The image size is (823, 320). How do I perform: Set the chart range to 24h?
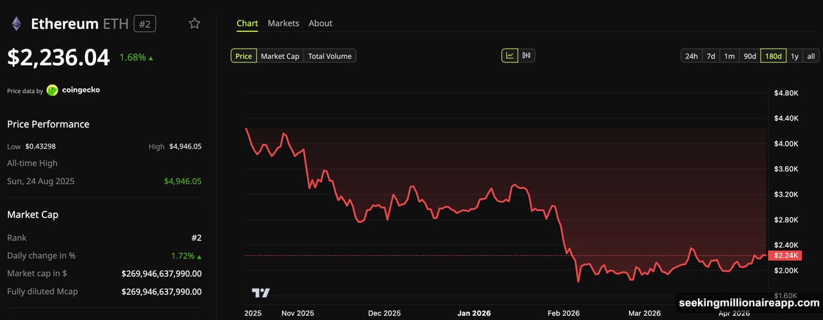click(x=691, y=56)
